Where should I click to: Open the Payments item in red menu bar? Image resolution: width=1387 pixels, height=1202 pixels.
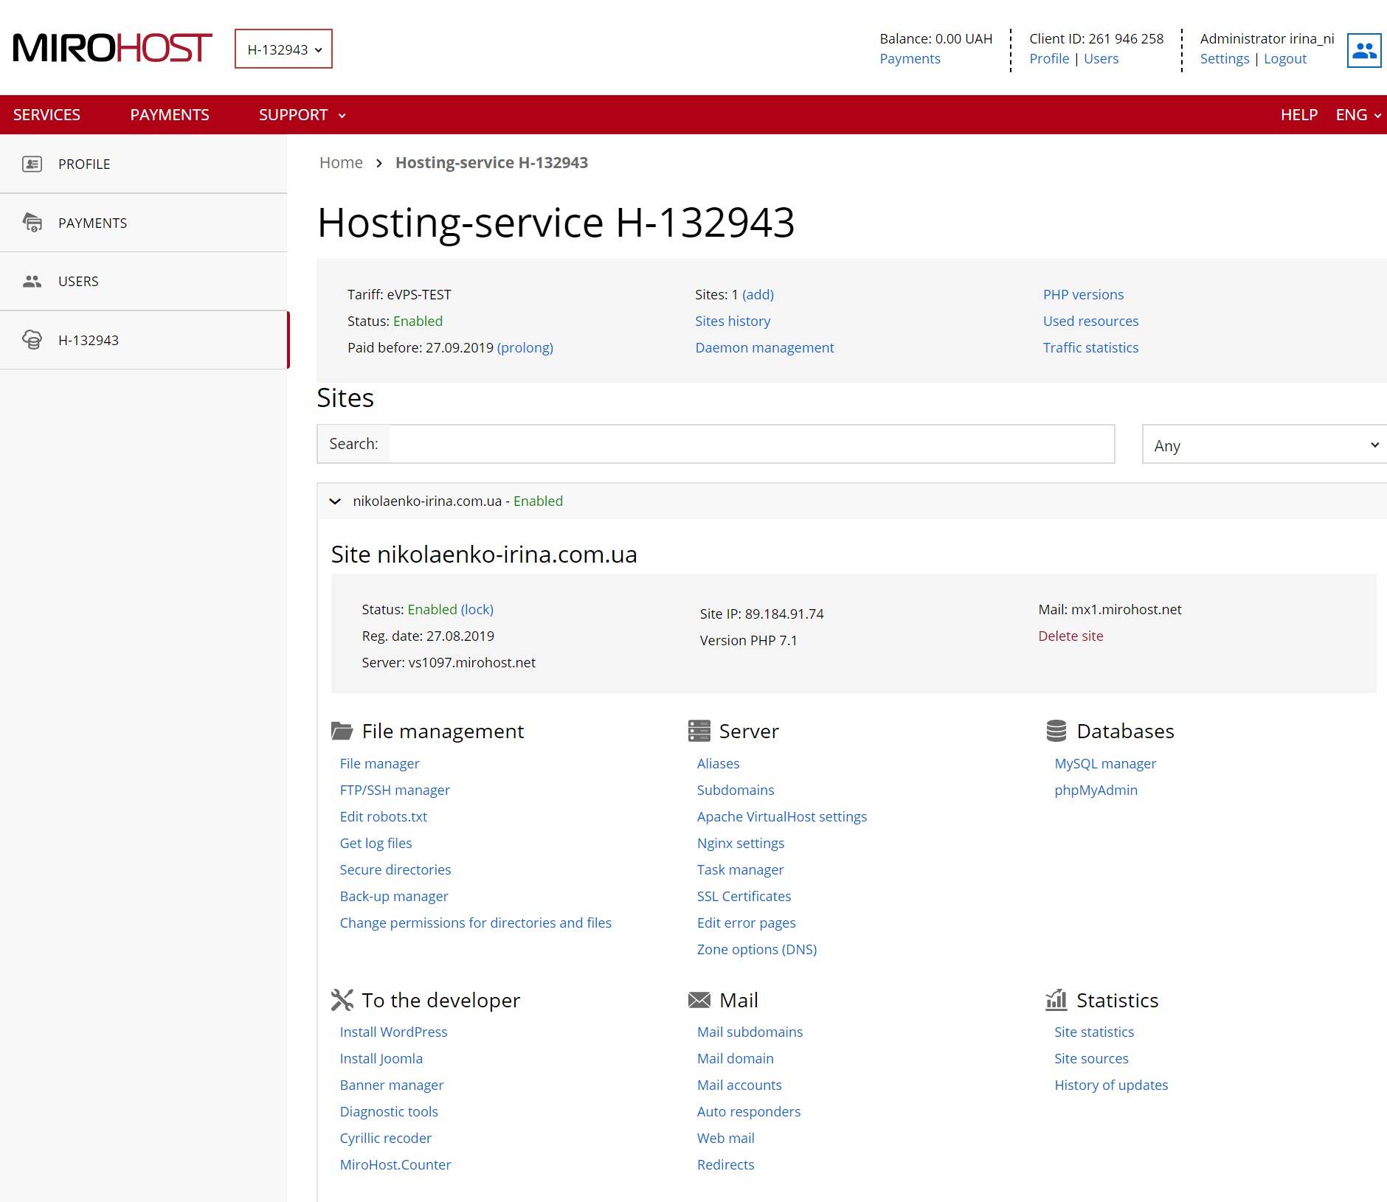pyautogui.click(x=170, y=114)
